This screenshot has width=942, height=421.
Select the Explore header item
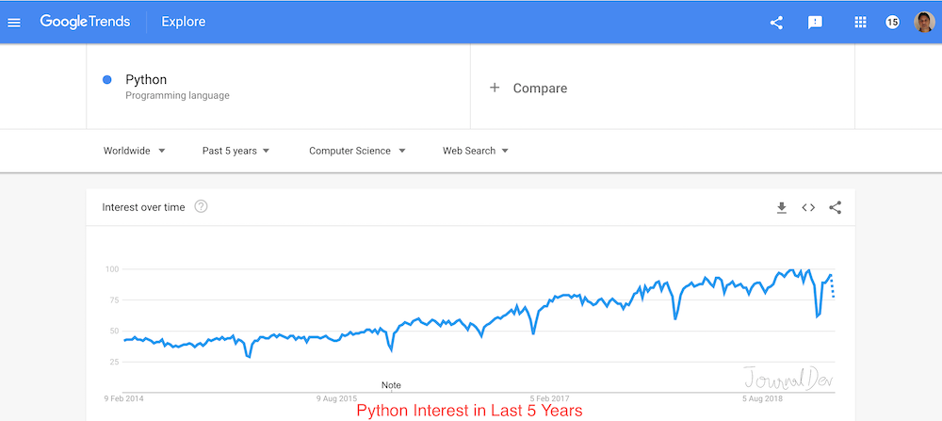click(184, 22)
